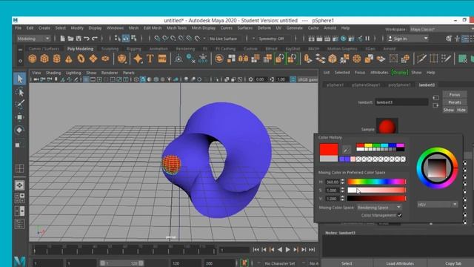
Task: Open the Modeling menu set dropdown
Action: pyautogui.click(x=33, y=39)
